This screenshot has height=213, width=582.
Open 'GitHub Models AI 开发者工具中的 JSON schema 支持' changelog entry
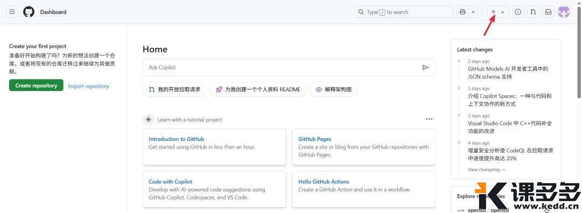[508, 73]
